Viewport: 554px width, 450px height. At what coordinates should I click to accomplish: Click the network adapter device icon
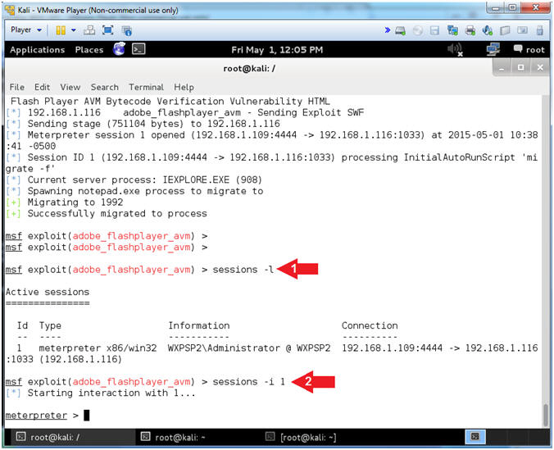coord(452,30)
